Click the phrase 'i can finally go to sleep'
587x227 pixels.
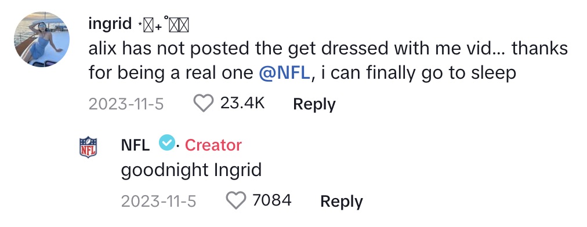[x=415, y=74]
